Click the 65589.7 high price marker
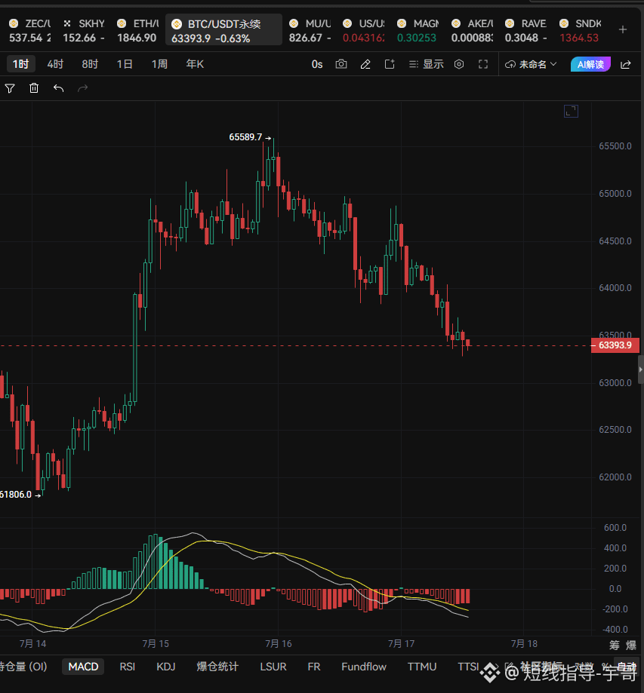Screen dimensions: 644x693 (x=245, y=137)
